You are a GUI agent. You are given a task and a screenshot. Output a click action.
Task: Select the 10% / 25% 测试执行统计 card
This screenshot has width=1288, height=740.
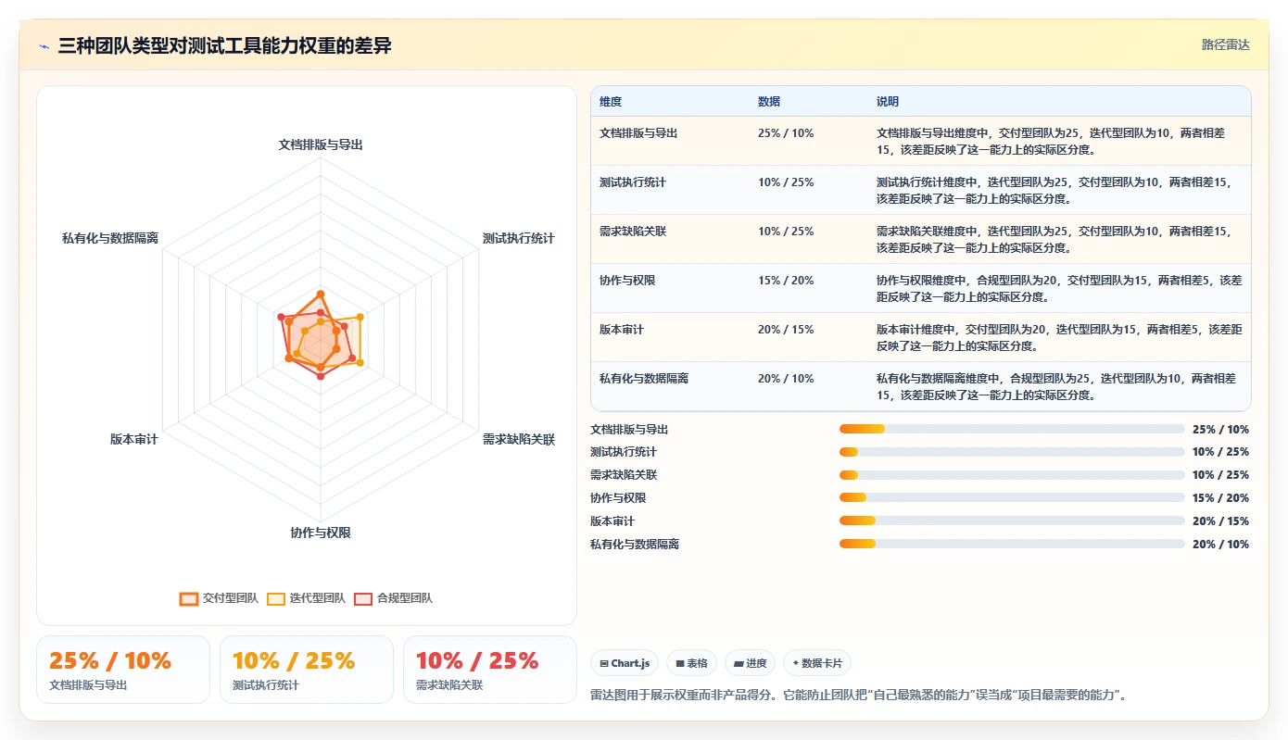[307, 670]
